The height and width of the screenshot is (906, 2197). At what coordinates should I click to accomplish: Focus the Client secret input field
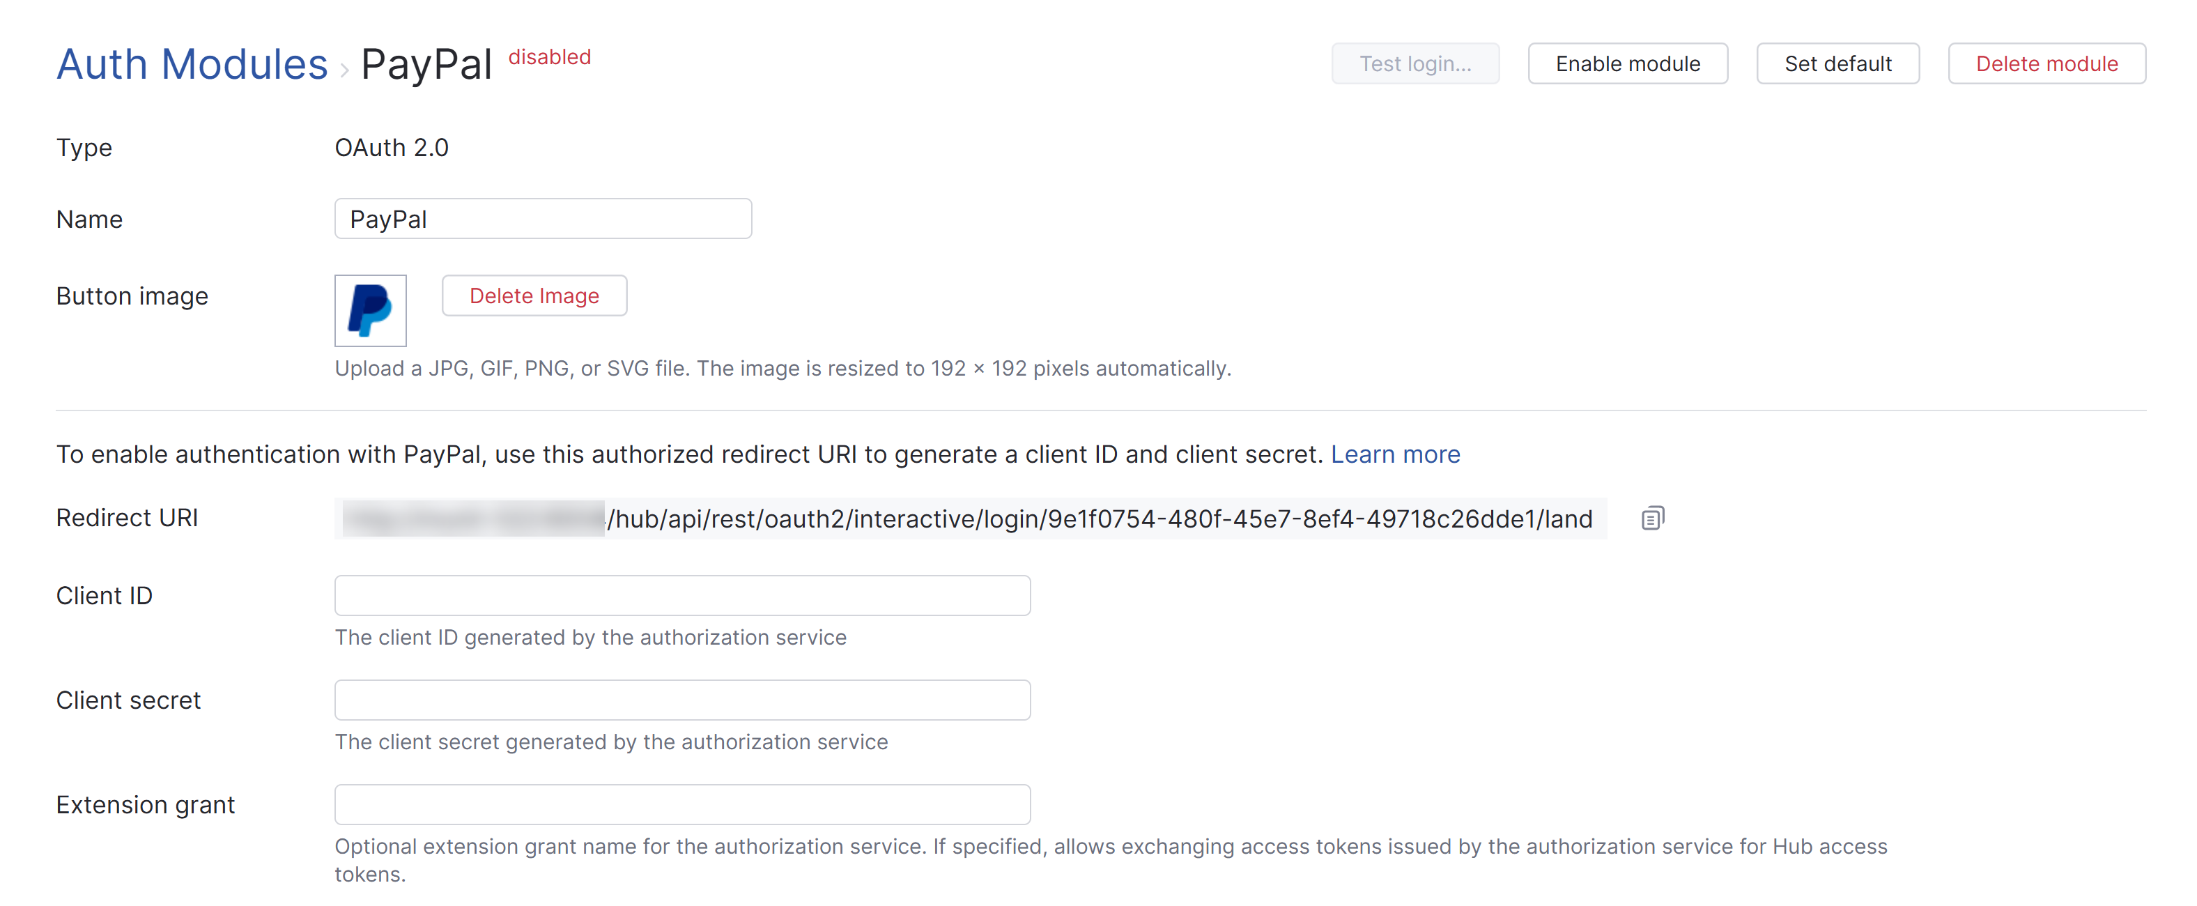[681, 700]
